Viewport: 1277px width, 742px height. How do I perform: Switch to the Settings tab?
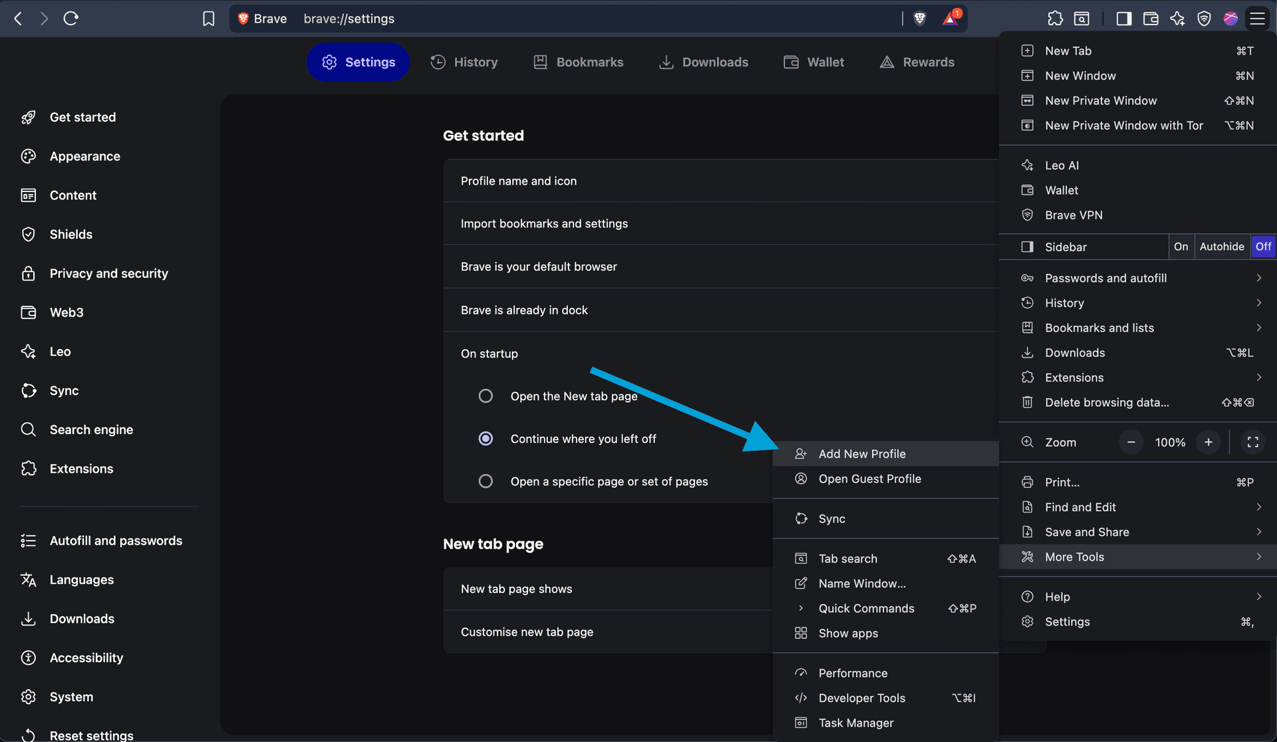pos(358,62)
